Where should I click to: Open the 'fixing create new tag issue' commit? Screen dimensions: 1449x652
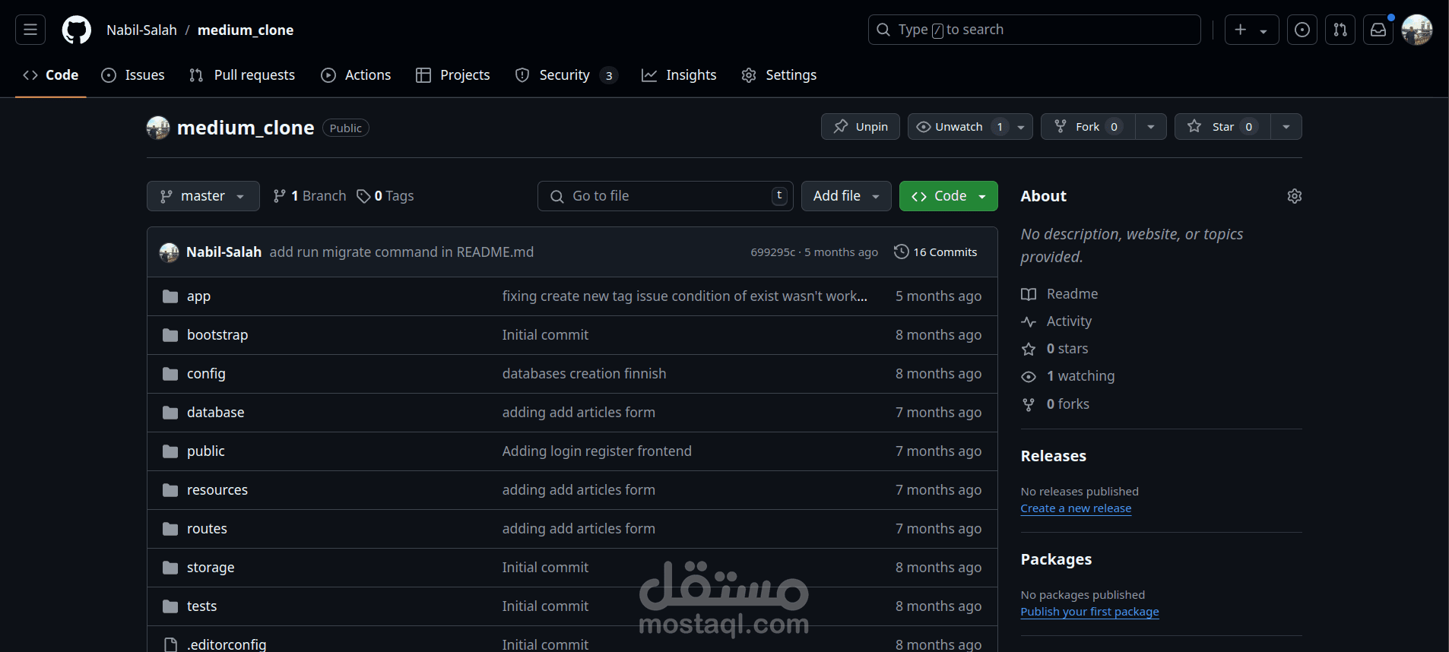point(684,296)
